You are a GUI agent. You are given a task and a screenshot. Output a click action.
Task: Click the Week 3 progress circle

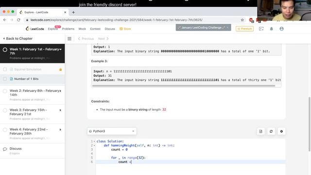click(x=5, y=110)
